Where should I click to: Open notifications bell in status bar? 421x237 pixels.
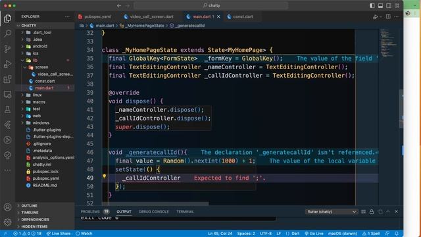point(397,234)
